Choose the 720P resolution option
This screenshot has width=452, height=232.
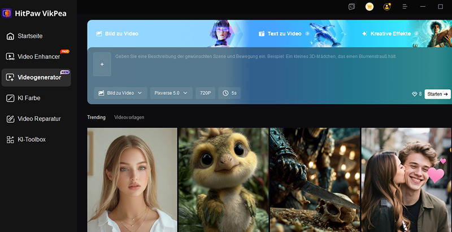point(206,93)
